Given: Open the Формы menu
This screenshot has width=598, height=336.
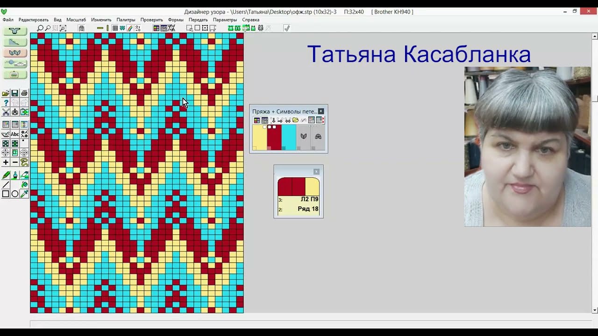Looking at the screenshot, I should pyautogui.click(x=176, y=20).
